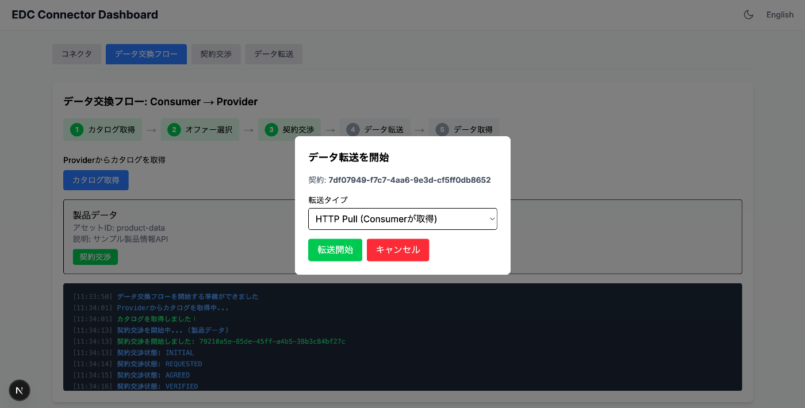Click the N circle badge bottom left
Image resolution: width=805 pixels, height=408 pixels.
pos(19,390)
